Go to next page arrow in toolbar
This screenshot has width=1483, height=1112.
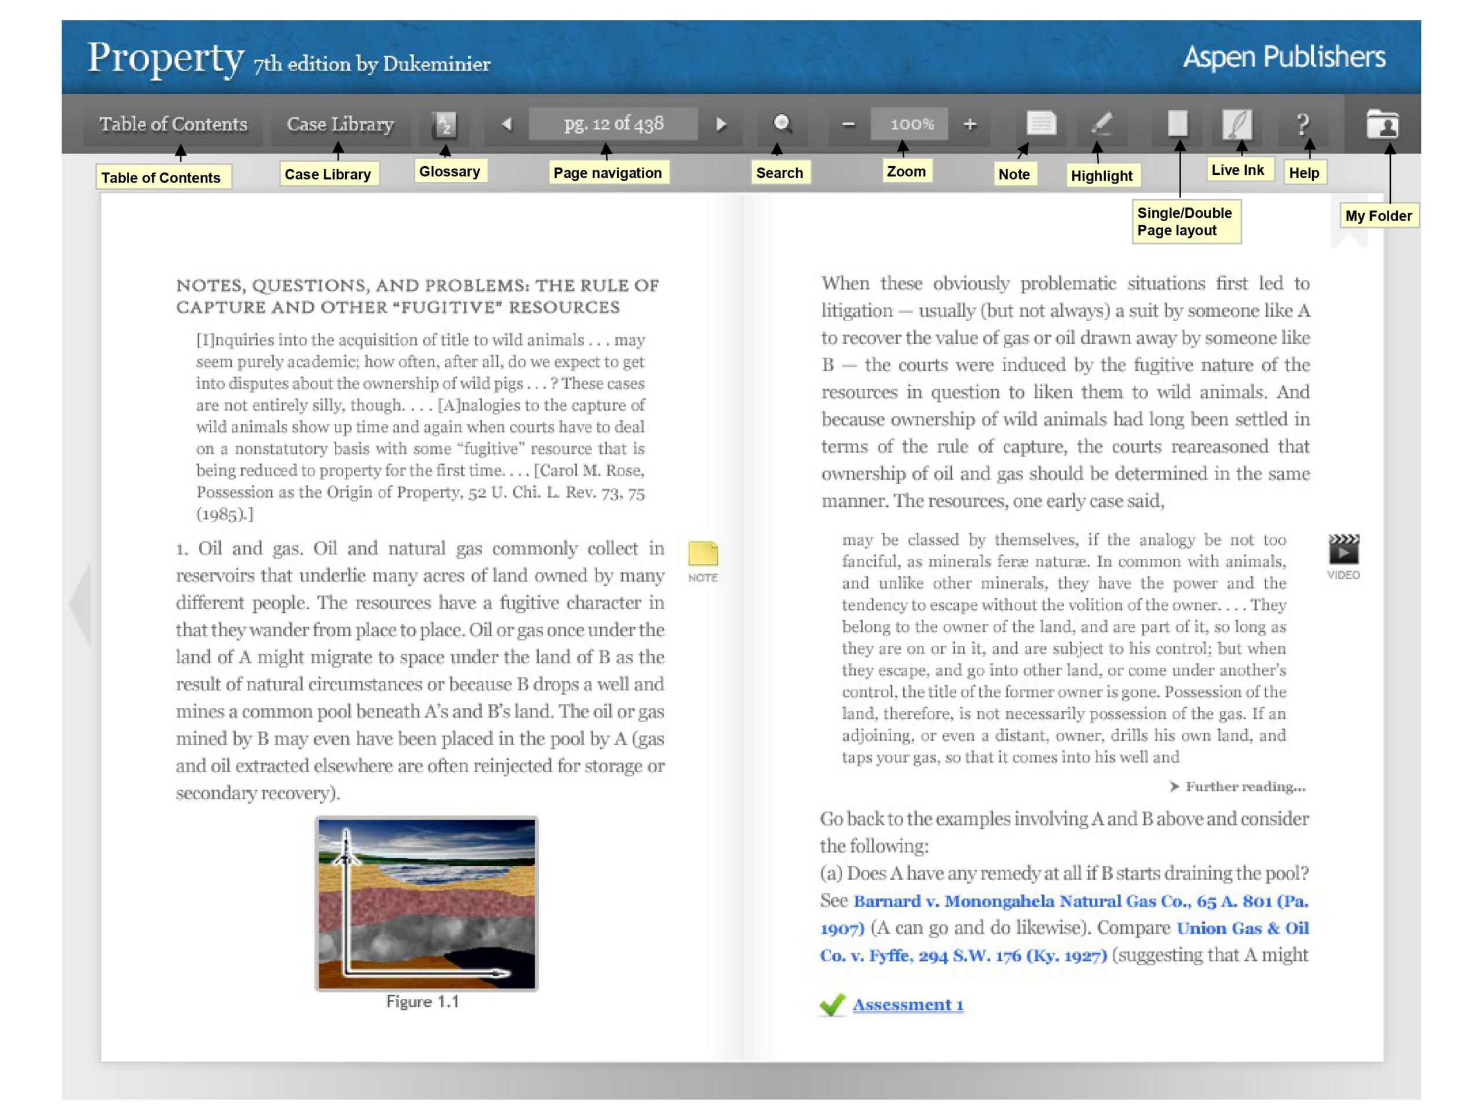click(x=721, y=124)
